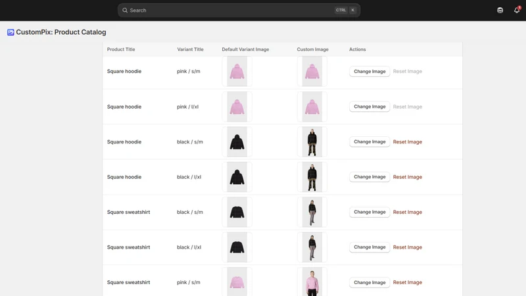Open custom model image of sweatshirt pink / s/m
The width and height of the screenshot is (526, 296).
[312, 282]
